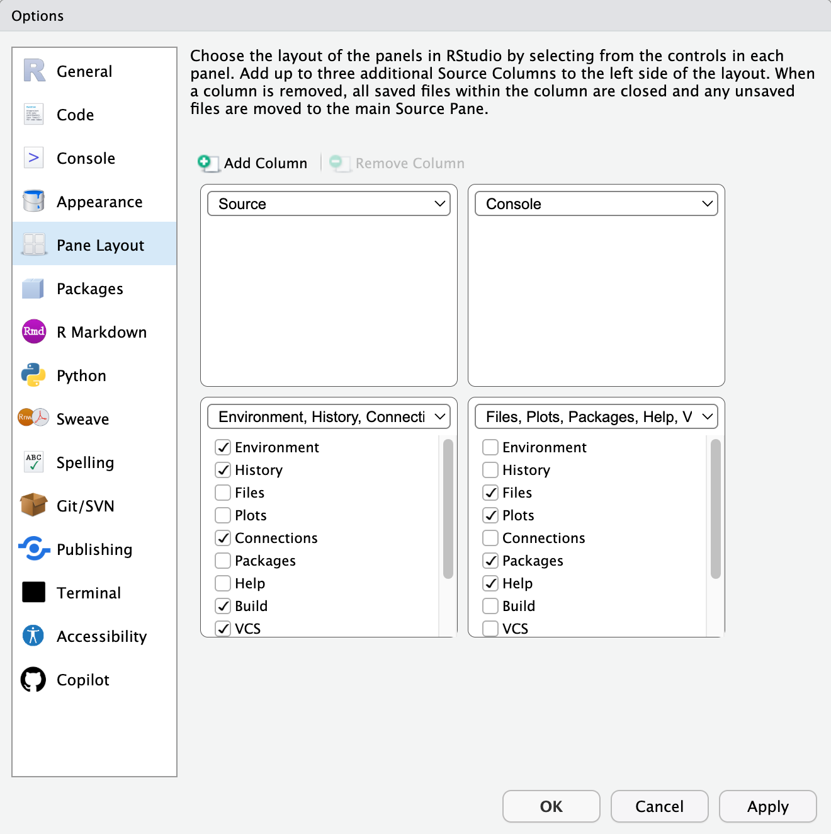This screenshot has height=834, width=831.
Task: Open the Console settings icon
Action: (34, 157)
